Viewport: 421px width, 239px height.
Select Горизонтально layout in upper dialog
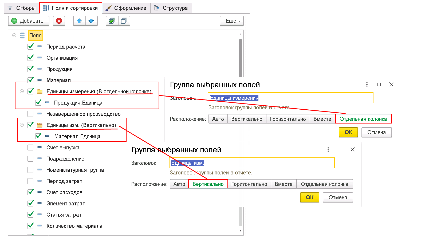288,119
